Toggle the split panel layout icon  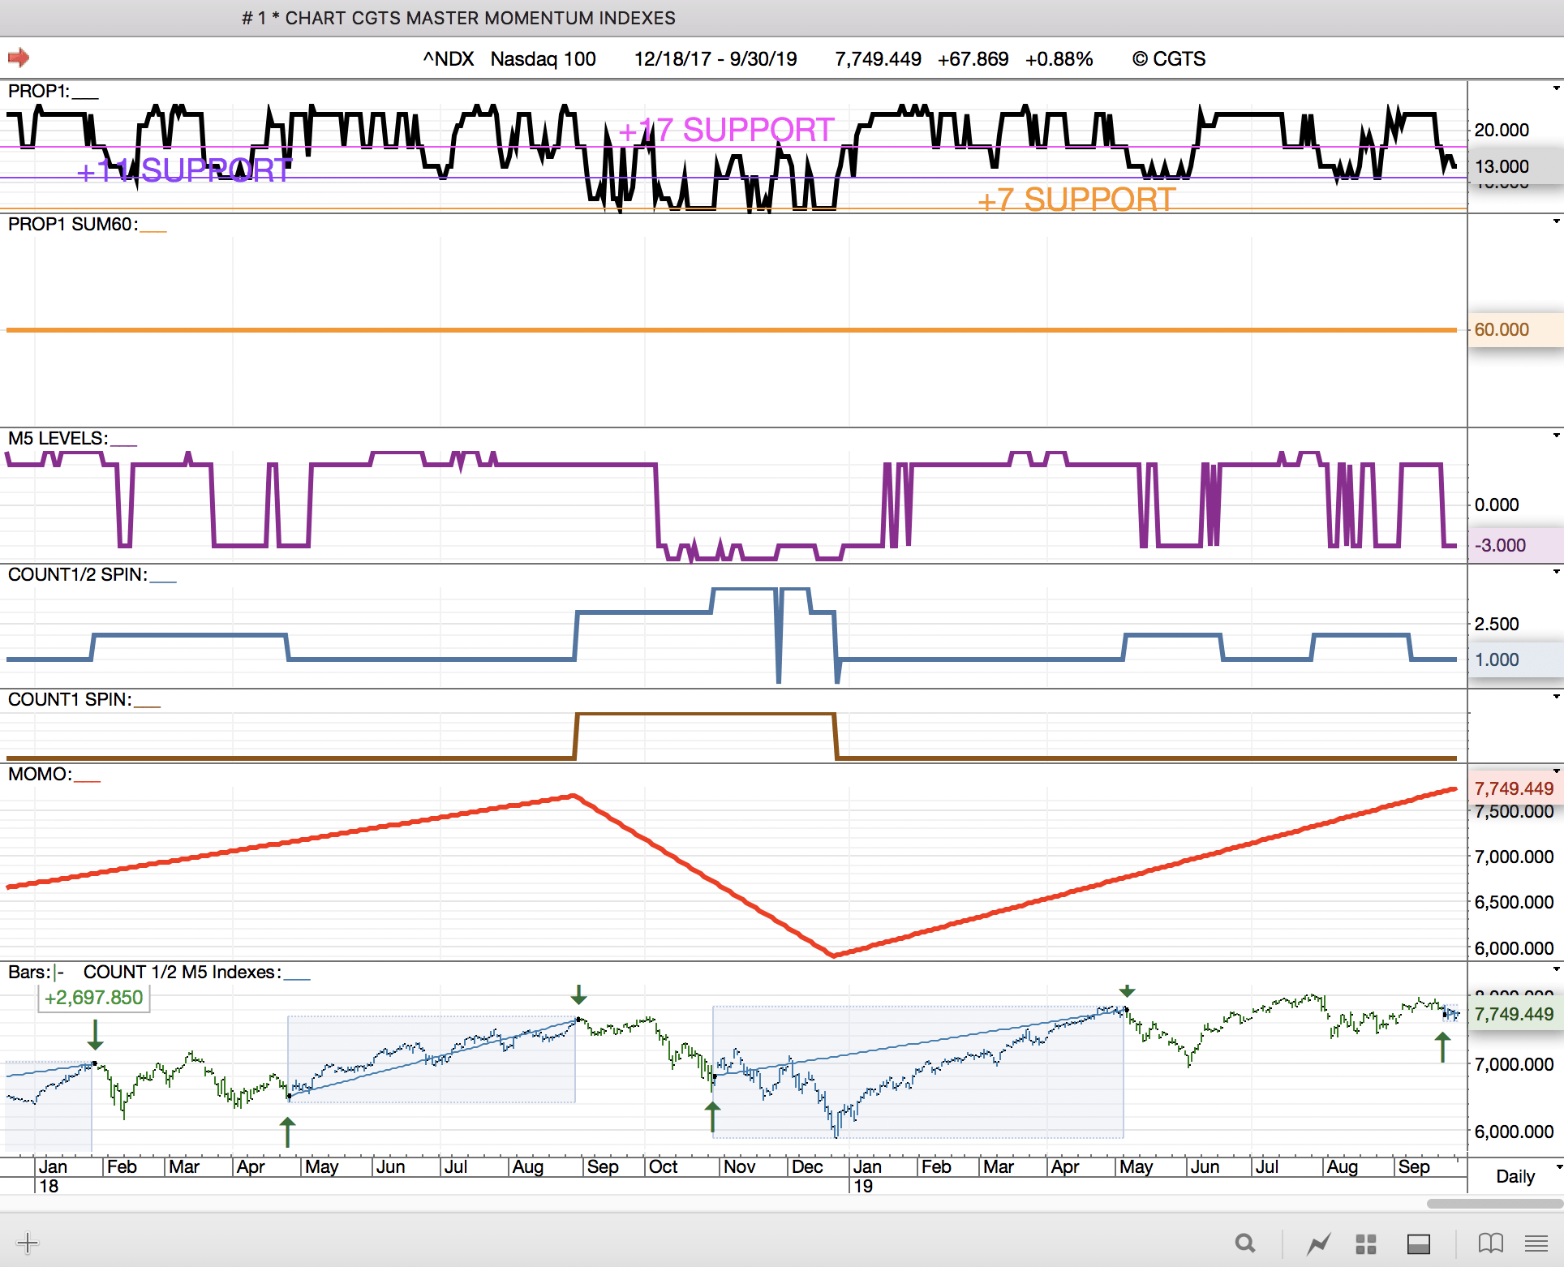tap(1419, 1243)
